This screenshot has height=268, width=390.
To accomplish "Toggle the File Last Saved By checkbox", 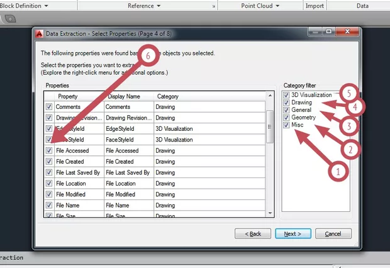I will point(49,172).
